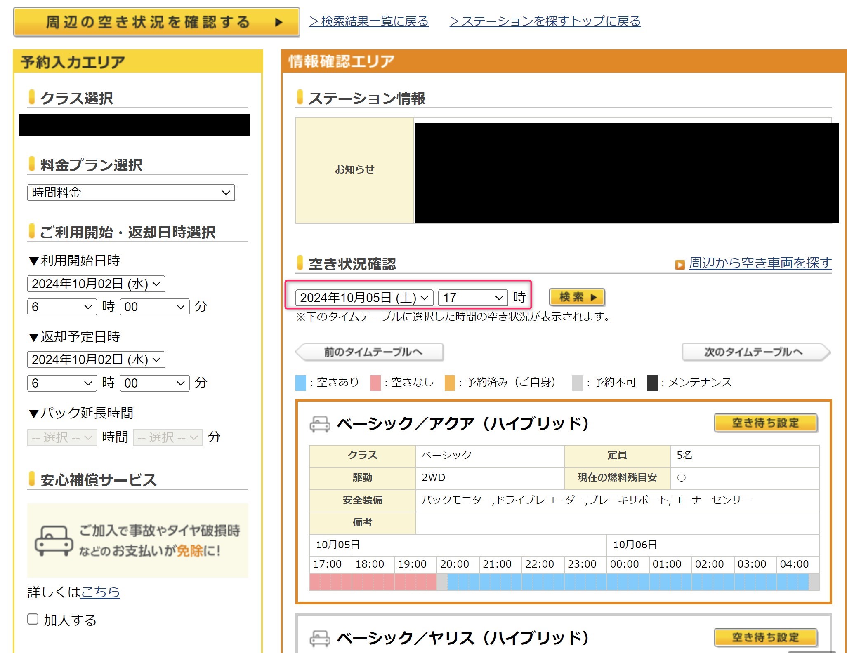
Task: Open the start minute dropdown under 利用開始日時
Action: 154,307
